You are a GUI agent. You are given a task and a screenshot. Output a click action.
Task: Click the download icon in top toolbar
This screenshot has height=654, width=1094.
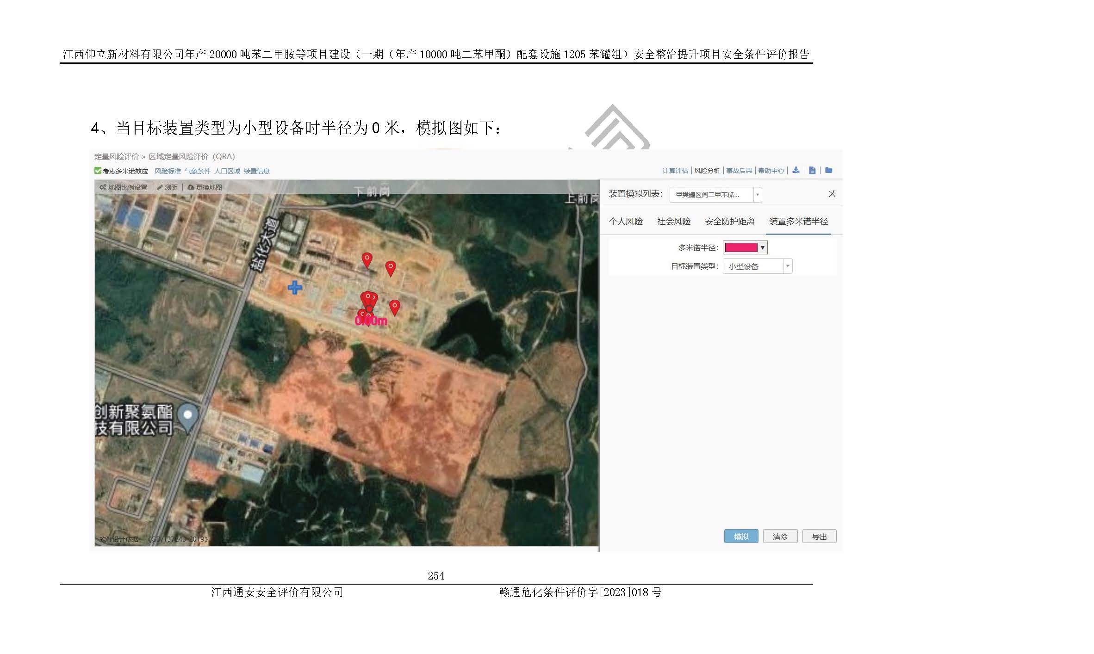pyautogui.click(x=796, y=170)
